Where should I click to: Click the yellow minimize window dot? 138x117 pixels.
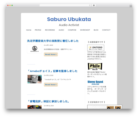click(10, 6)
